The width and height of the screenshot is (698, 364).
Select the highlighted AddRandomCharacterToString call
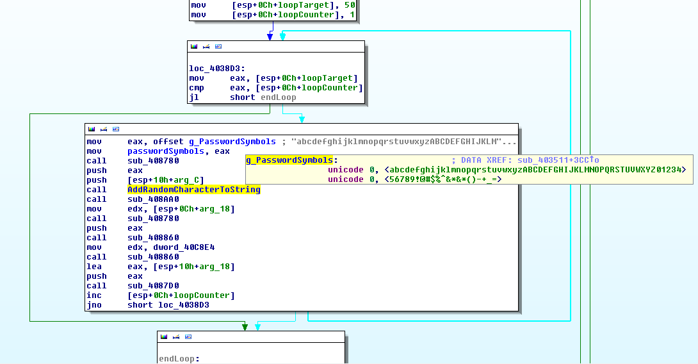click(193, 190)
